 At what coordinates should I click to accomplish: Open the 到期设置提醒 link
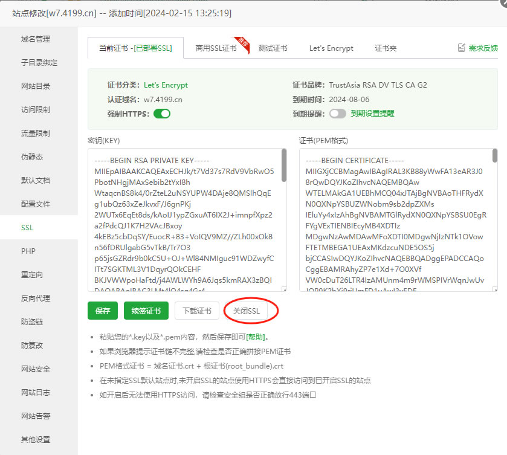point(372,113)
